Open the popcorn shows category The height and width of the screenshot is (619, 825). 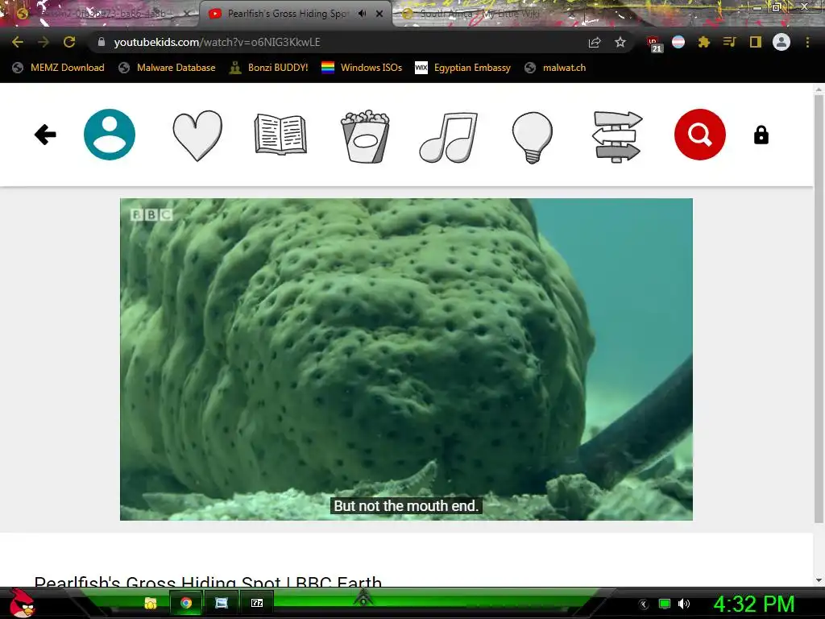pyautogui.click(x=365, y=136)
